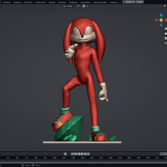The width and height of the screenshot is (167, 167).
Task: Switch to the Geometry Nodes workspace tab
Action: (100, 3)
